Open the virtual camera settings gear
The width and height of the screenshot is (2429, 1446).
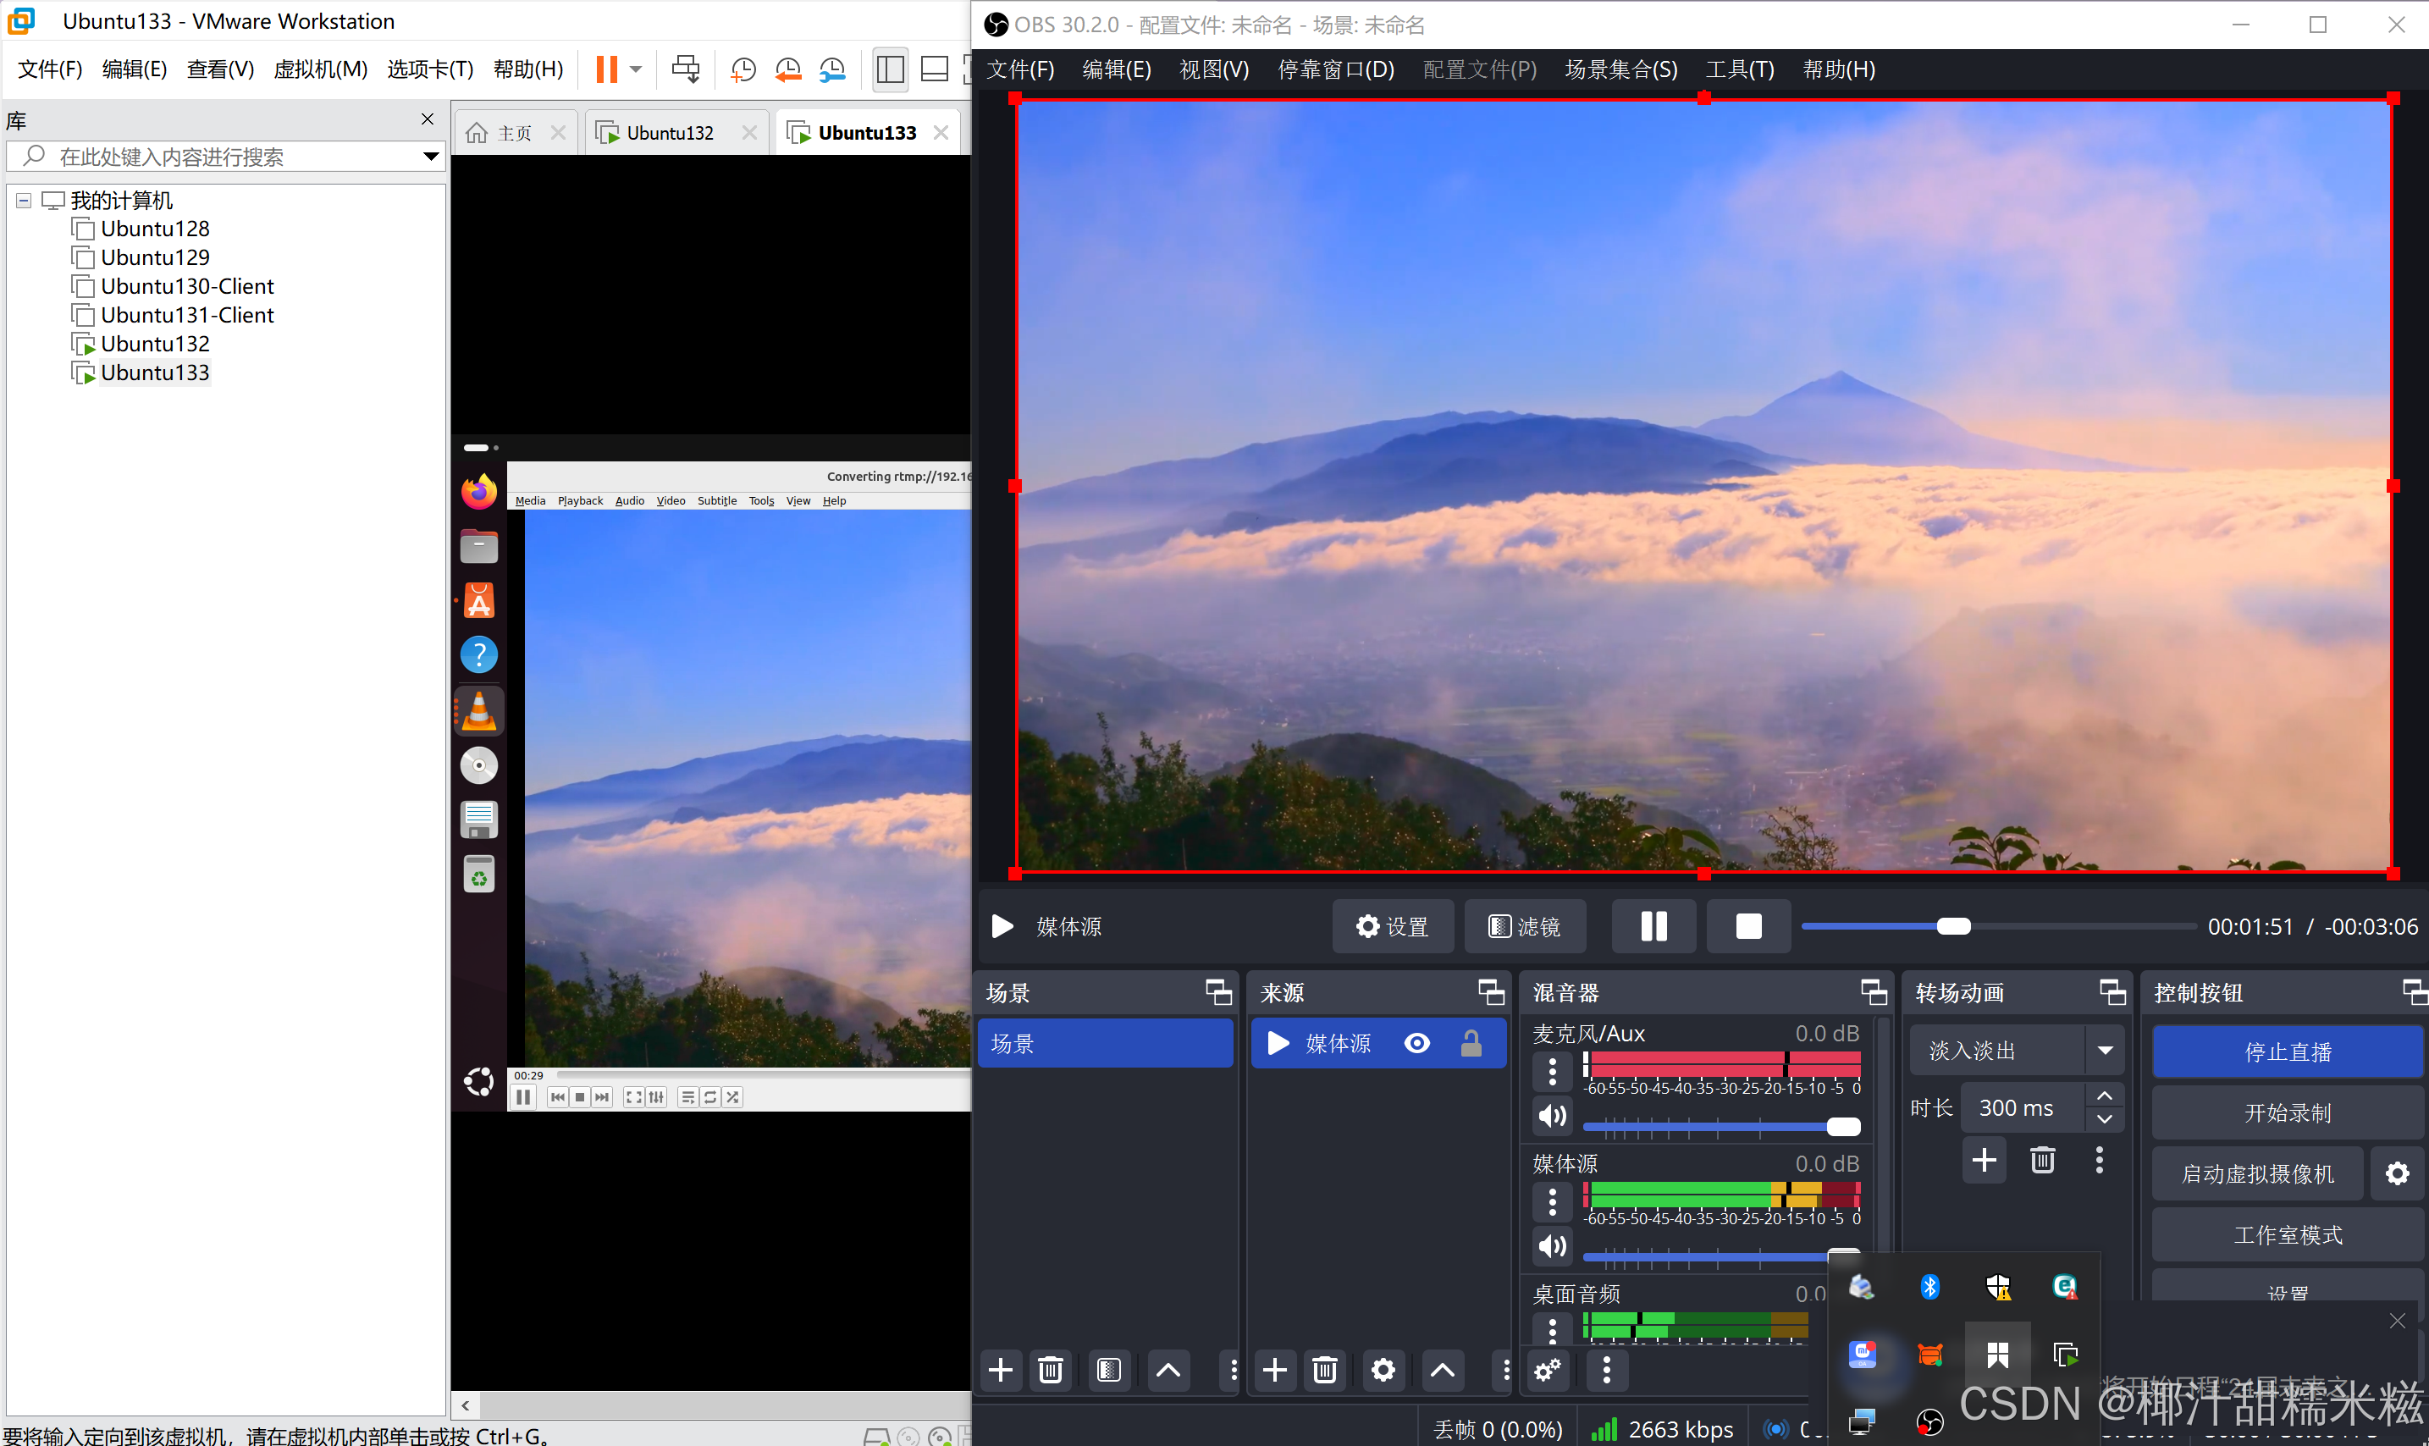coord(2397,1173)
